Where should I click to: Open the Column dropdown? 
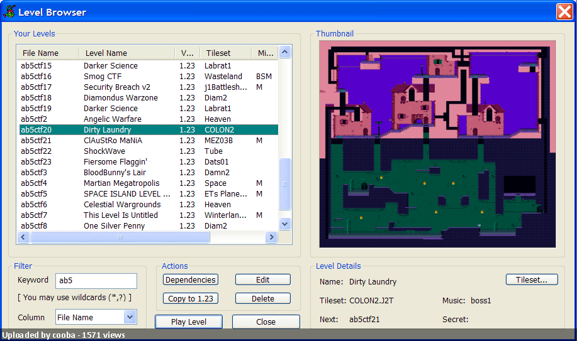pyautogui.click(x=130, y=317)
